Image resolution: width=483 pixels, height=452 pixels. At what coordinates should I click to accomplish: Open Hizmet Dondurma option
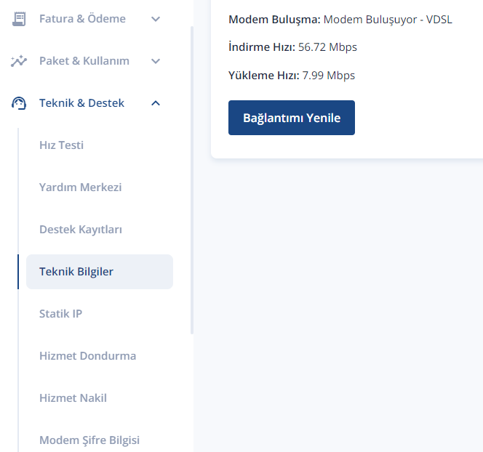87,356
